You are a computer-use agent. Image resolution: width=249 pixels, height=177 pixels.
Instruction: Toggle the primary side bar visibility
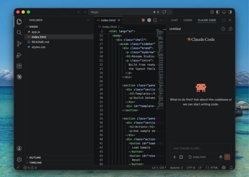point(218,12)
